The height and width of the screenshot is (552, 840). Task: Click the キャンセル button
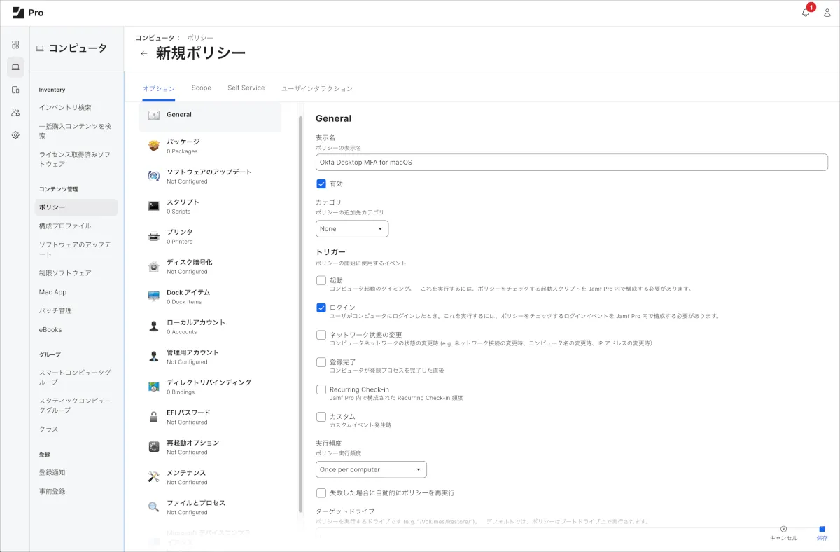783,533
